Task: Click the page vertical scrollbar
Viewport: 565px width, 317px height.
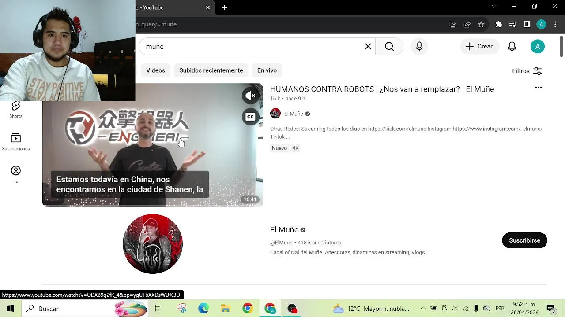Action: [x=561, y=46]
